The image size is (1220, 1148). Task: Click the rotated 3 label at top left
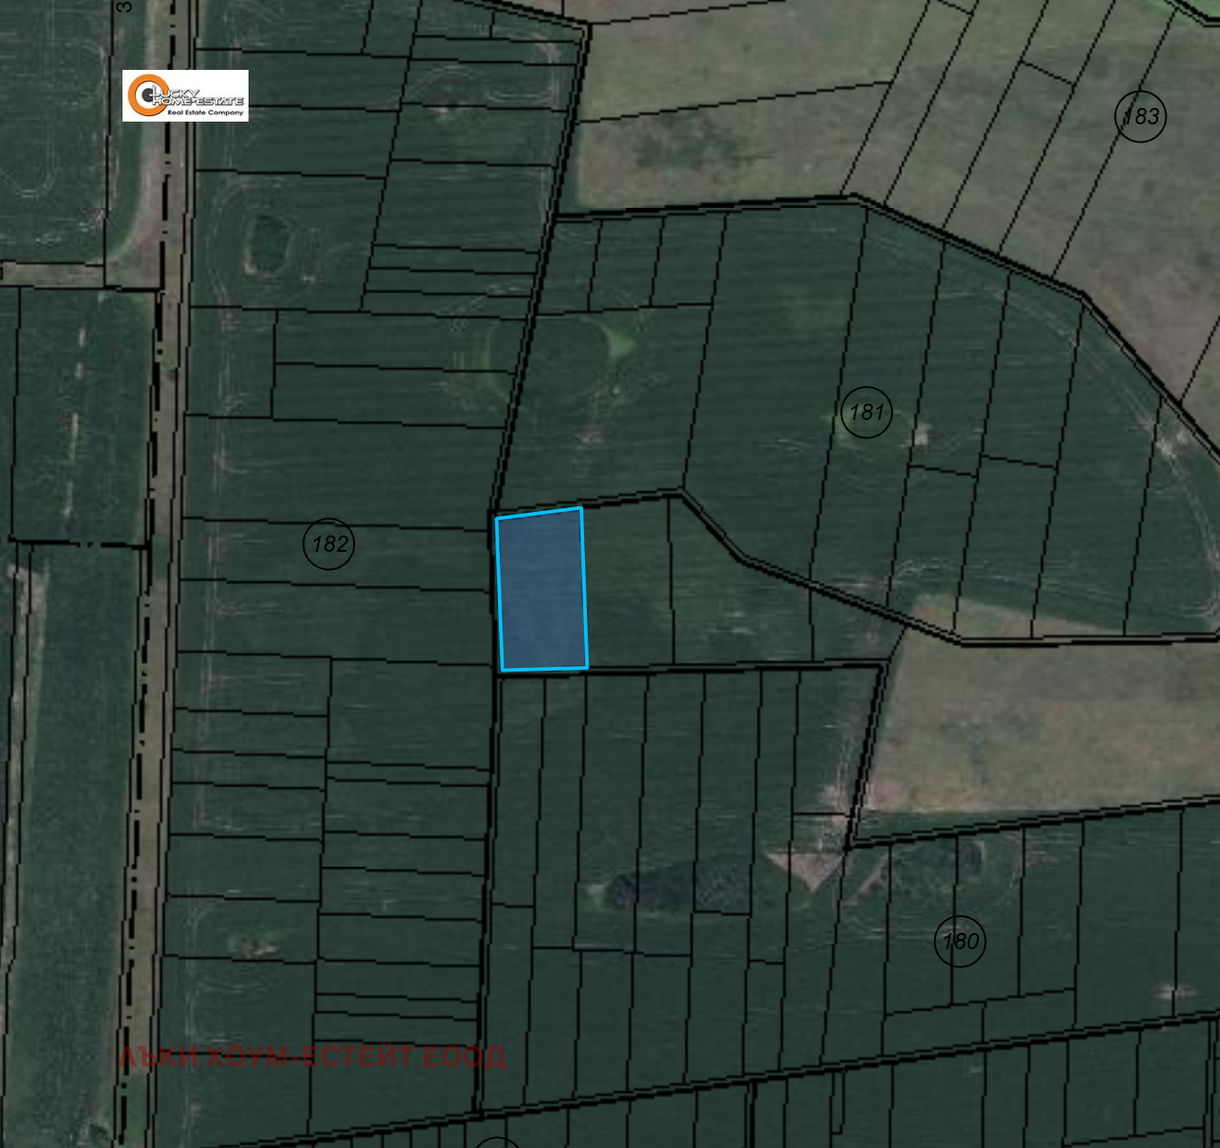coord(124,7)
